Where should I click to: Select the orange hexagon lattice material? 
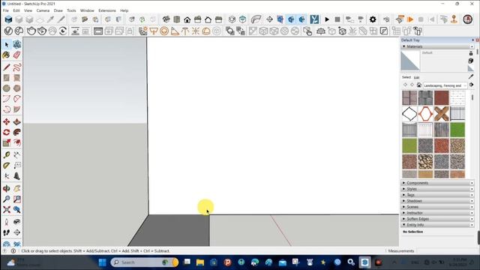(425, 113)
